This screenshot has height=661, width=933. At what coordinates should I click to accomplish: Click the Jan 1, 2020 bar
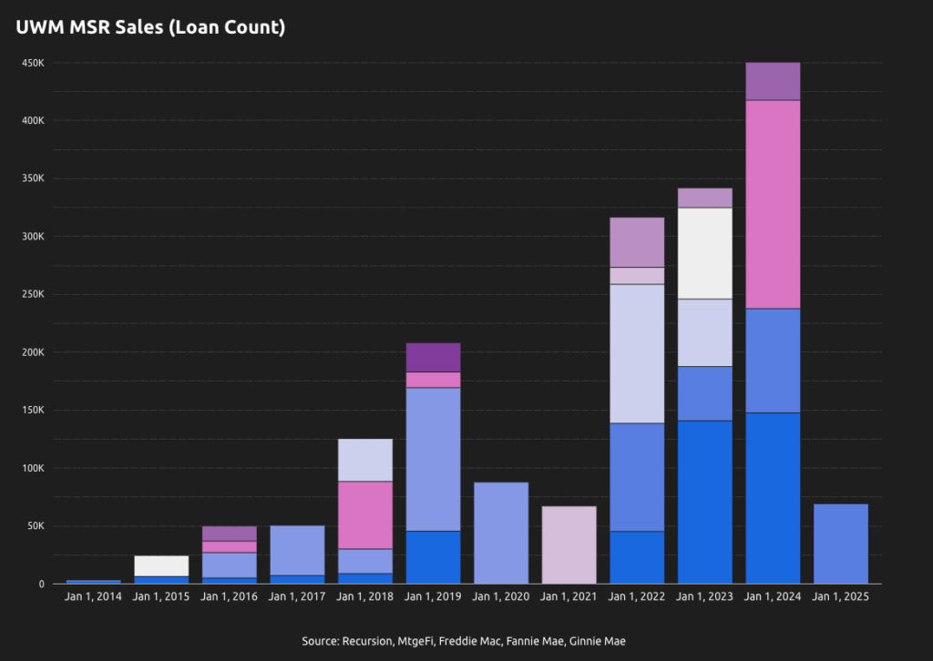[501, 533]
